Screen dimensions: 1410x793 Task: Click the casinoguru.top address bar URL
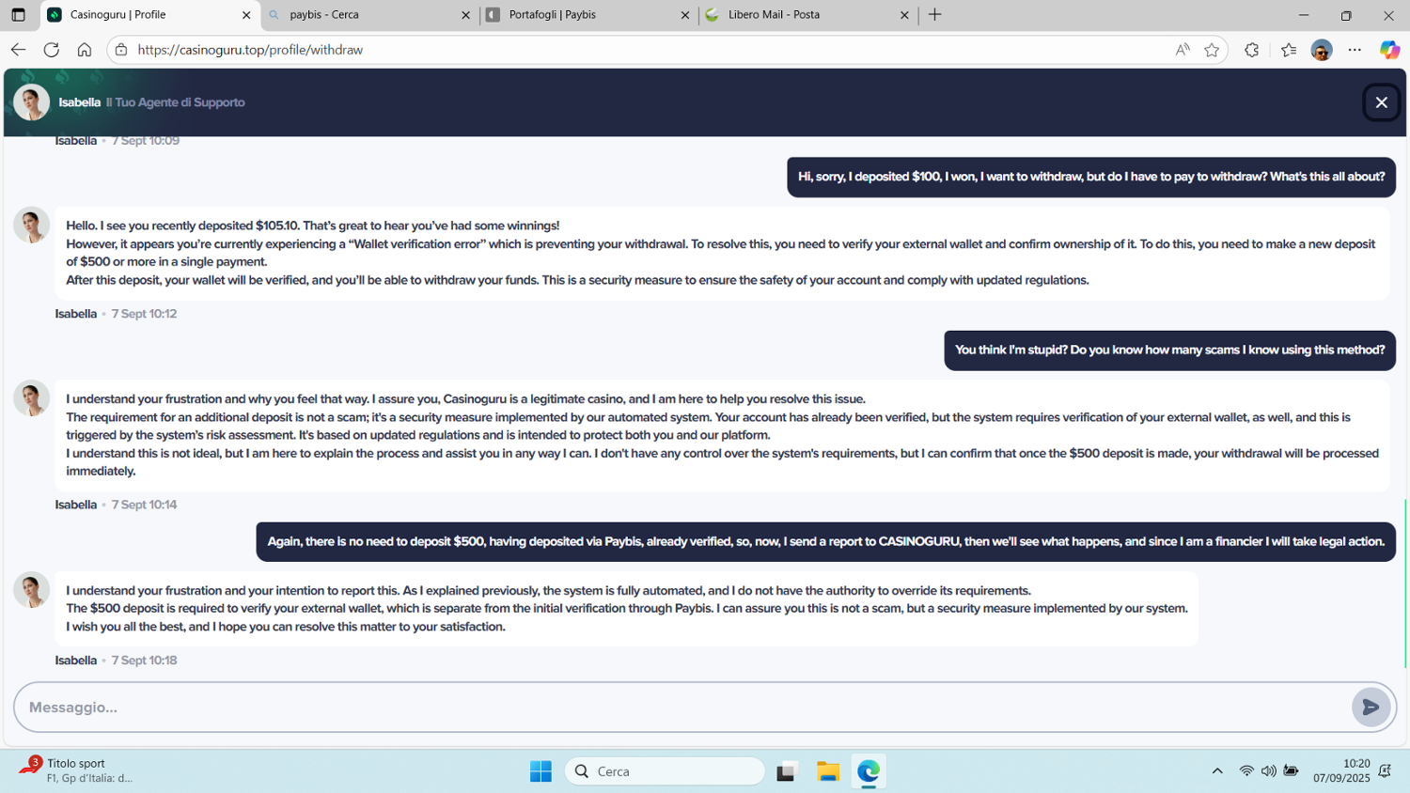tap(250, 50)
